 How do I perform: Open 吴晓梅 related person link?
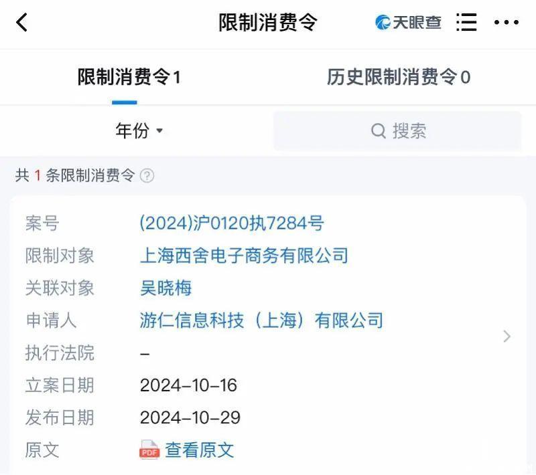coord(165,288)
